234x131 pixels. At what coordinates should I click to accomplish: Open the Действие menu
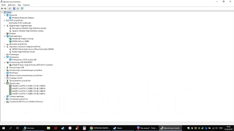[12, 5]
